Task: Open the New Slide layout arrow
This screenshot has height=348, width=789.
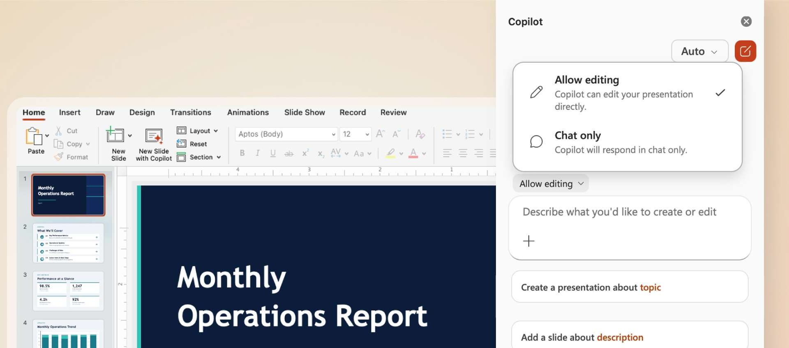Action: click(x=130, y=135)
